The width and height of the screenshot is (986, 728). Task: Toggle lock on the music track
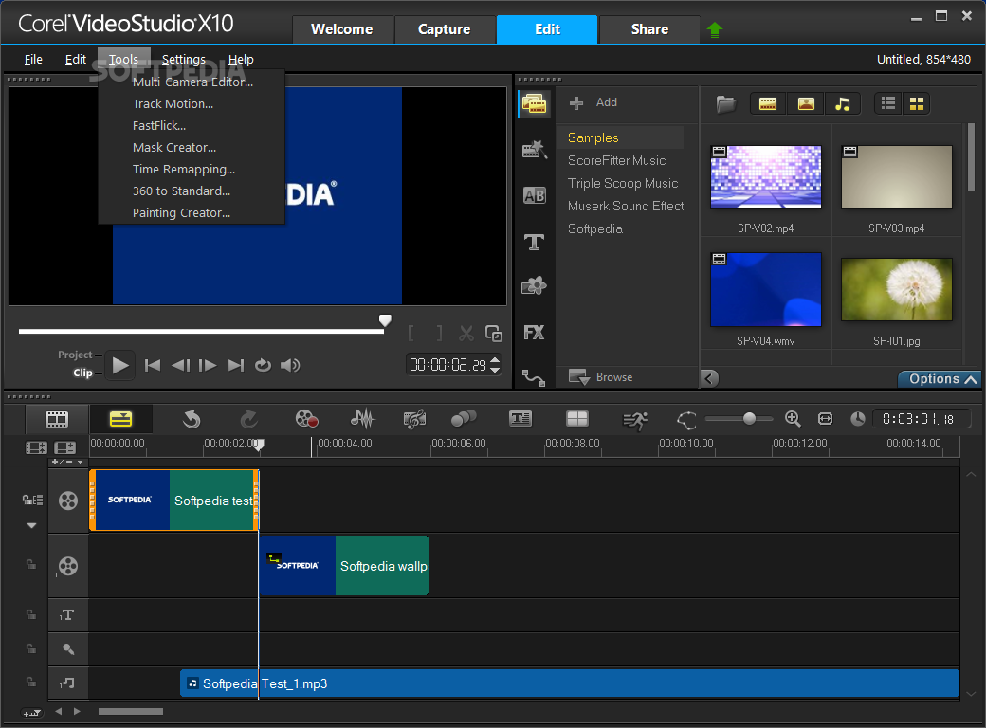(x=30, y=682)
